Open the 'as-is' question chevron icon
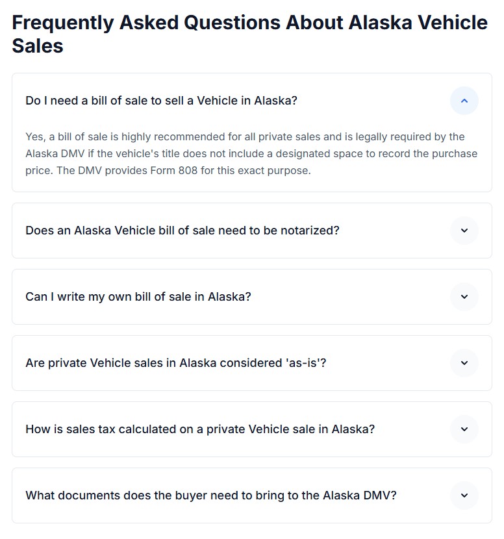Viewport: 504px width, 539px height. 464,363
